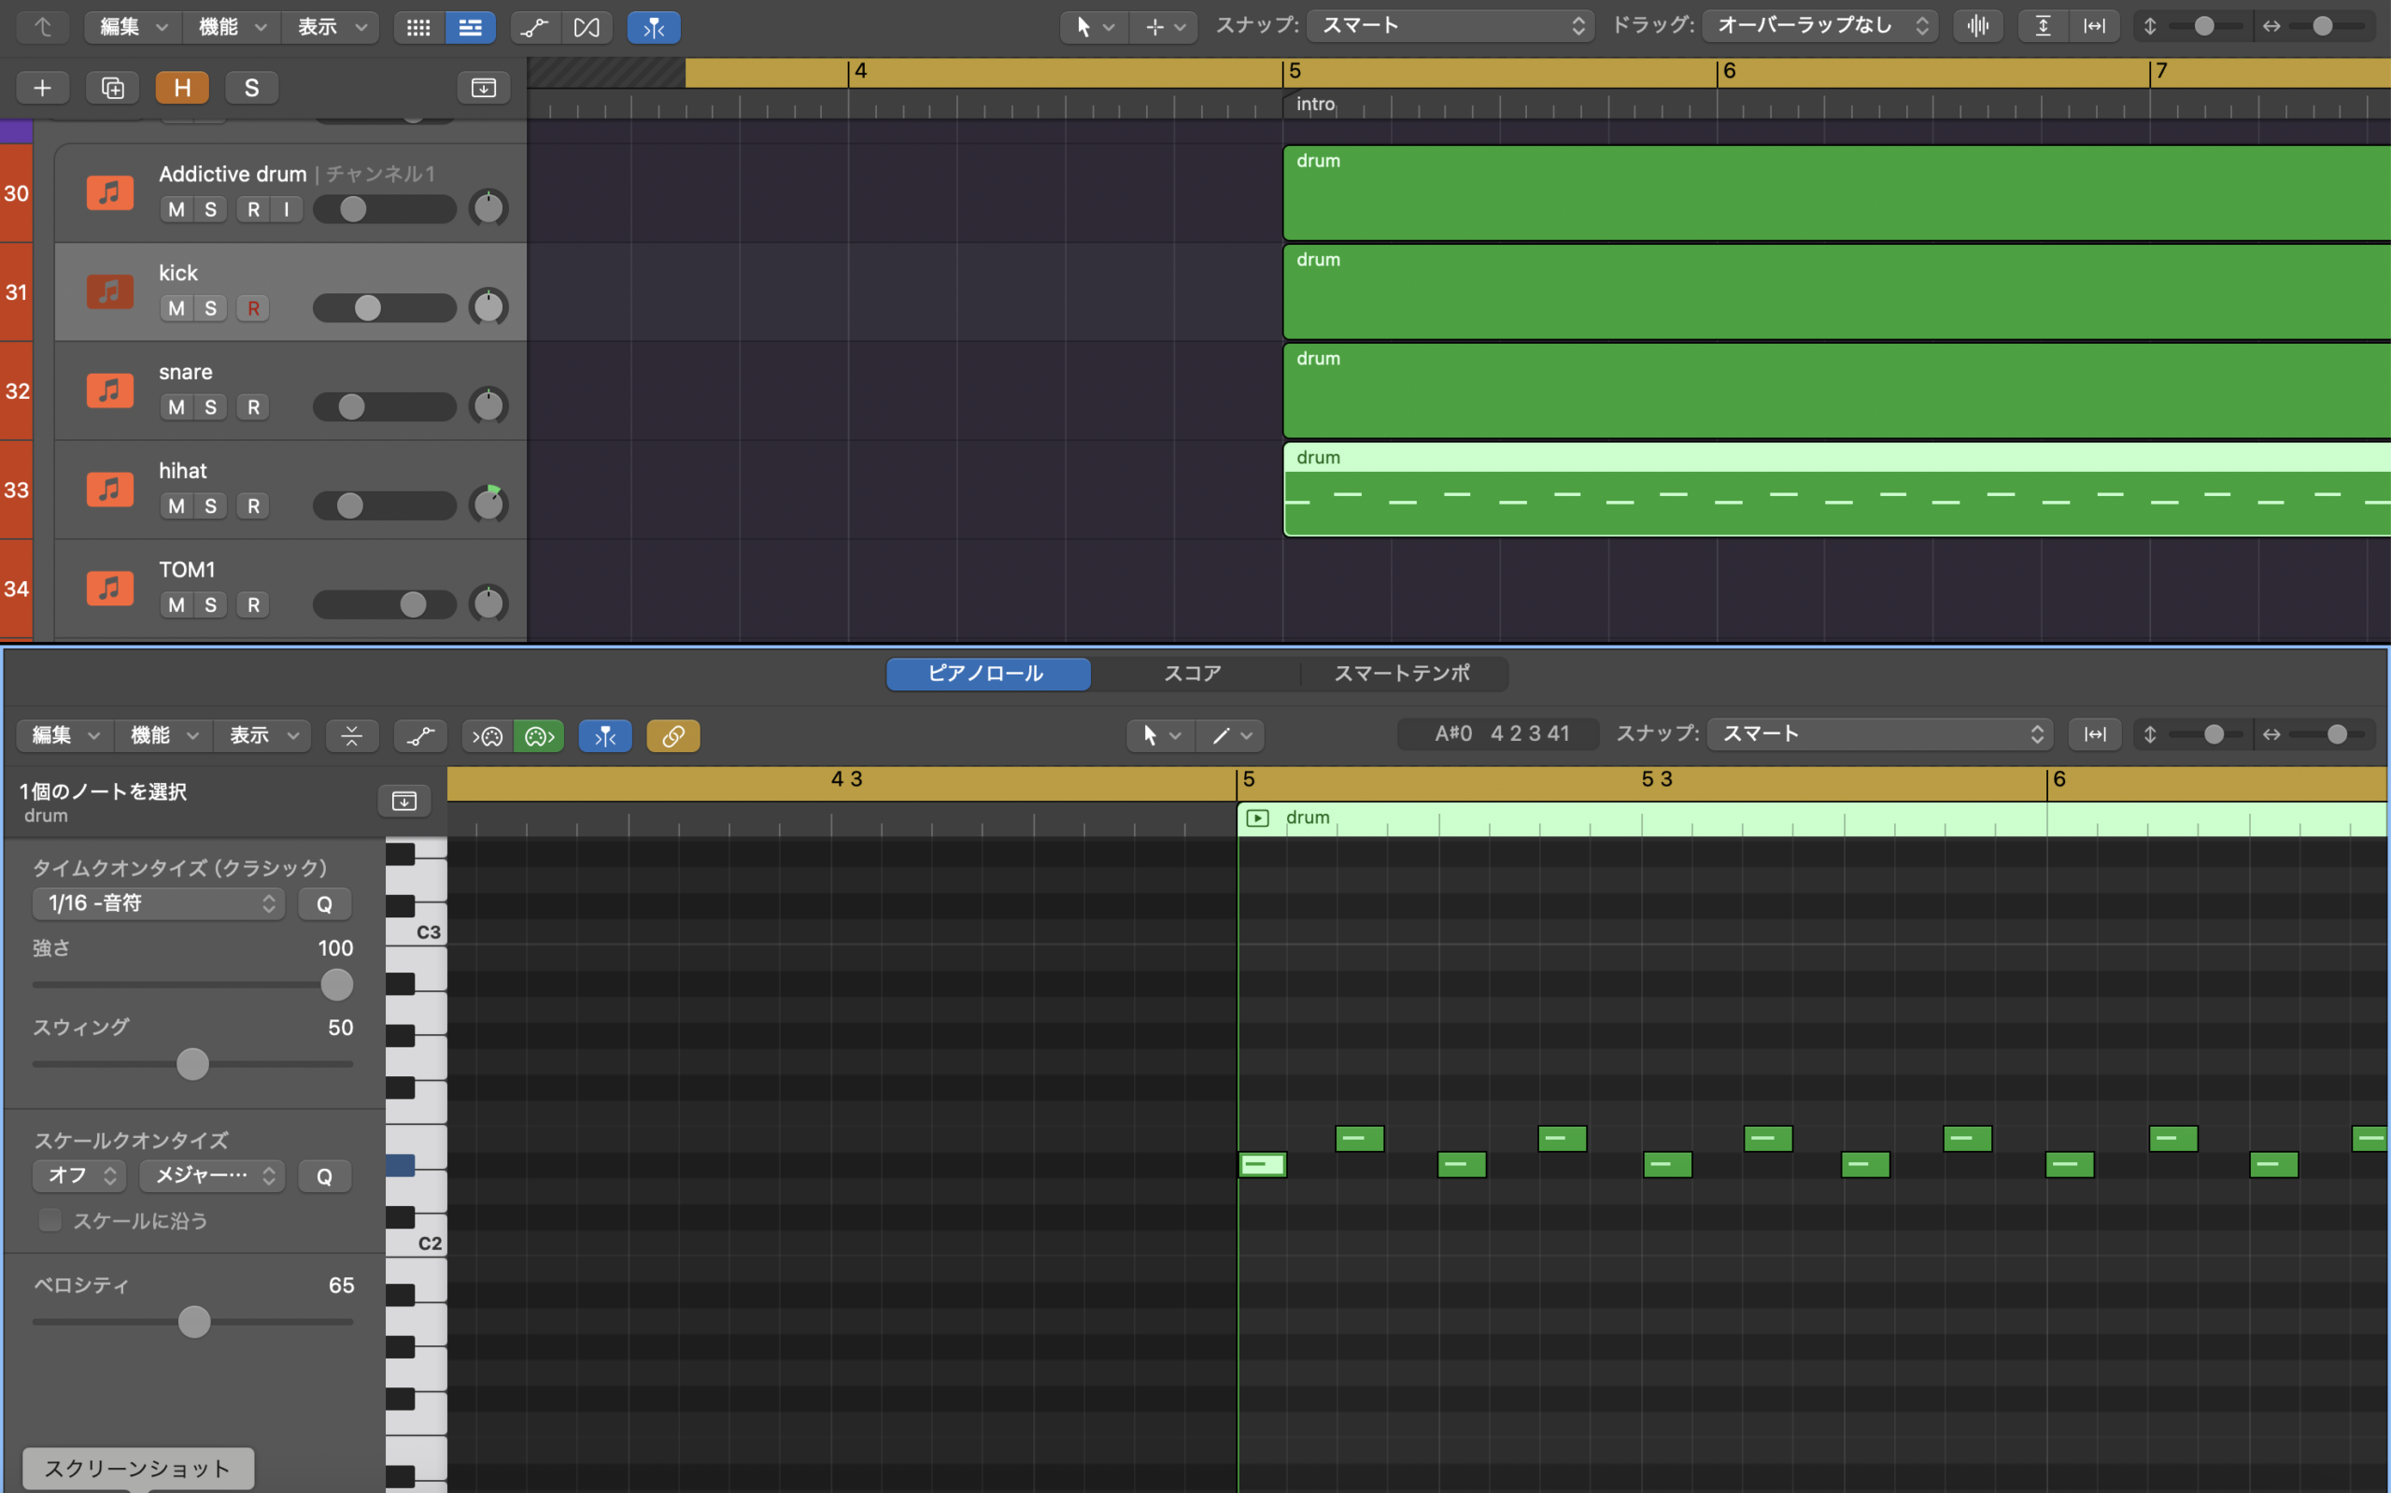2391x1493 pixels.
Task: Click collapse mode icon in piano roll toolbar
Action: click(351, 735)
